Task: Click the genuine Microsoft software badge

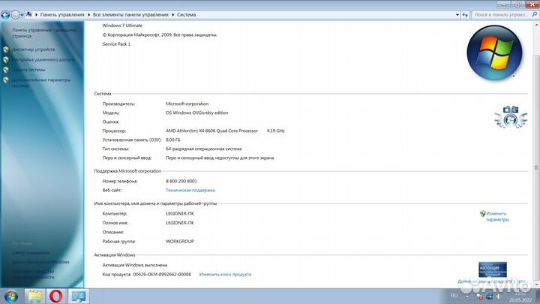Action: point(493,269)
